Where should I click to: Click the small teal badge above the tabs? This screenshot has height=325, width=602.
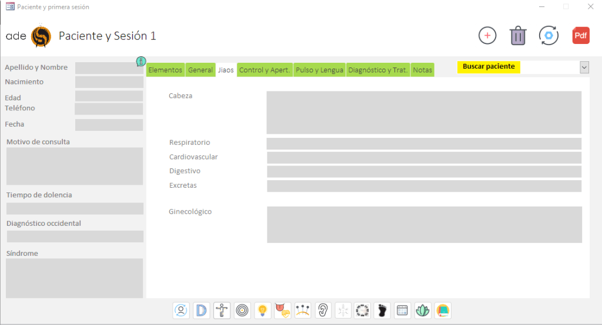pos(141,61)
